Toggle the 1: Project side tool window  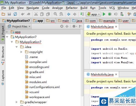click(x=3, y=34)
